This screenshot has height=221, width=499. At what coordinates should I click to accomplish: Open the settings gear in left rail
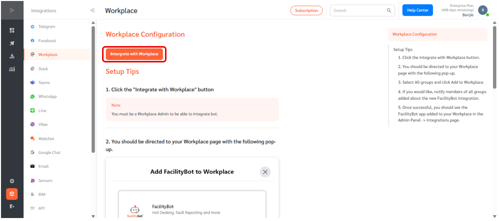[x=12, y=181]
